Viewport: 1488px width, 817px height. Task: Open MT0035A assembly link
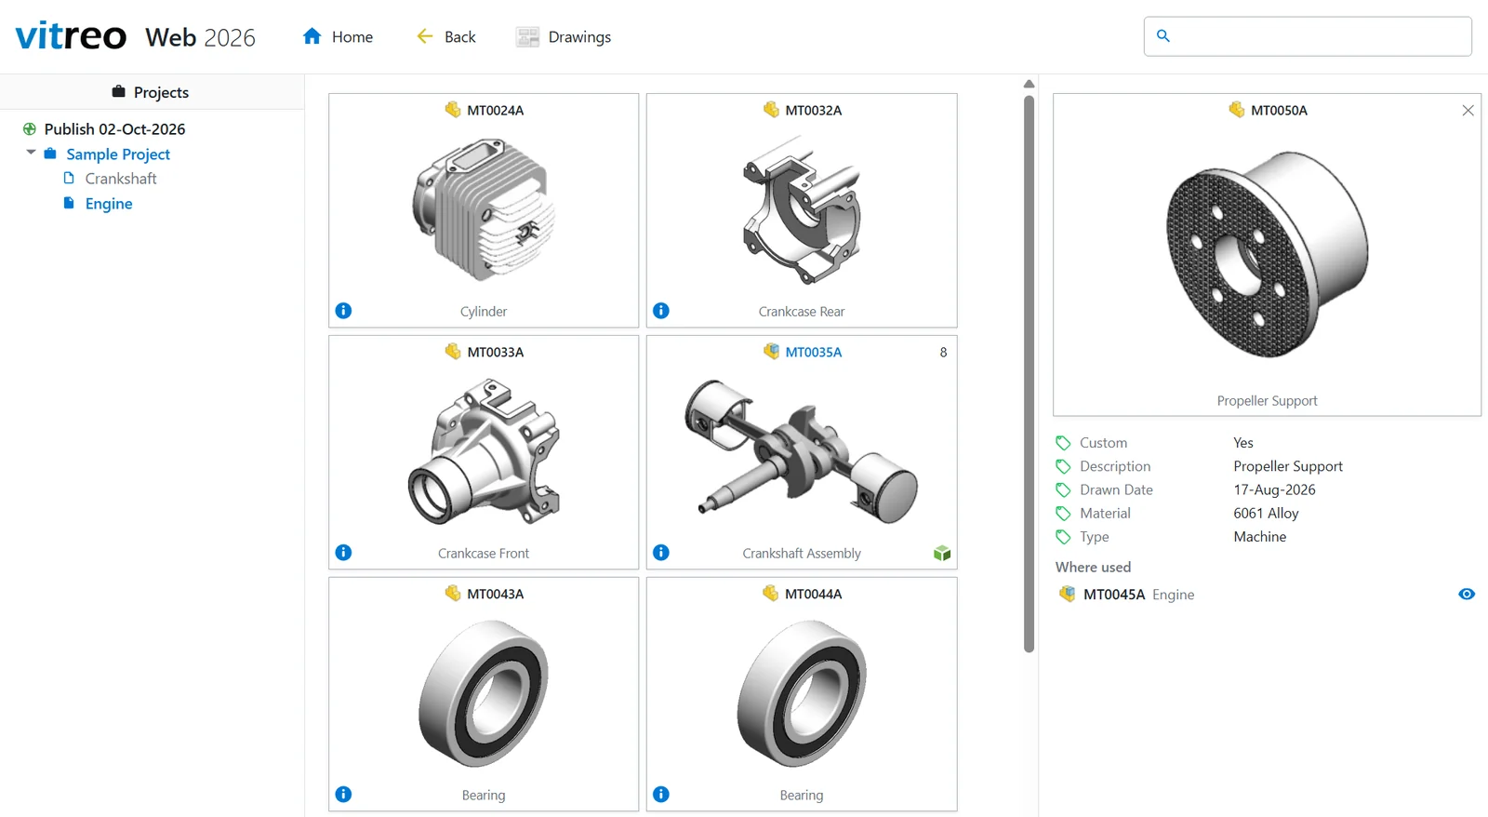tap(814, 352)
